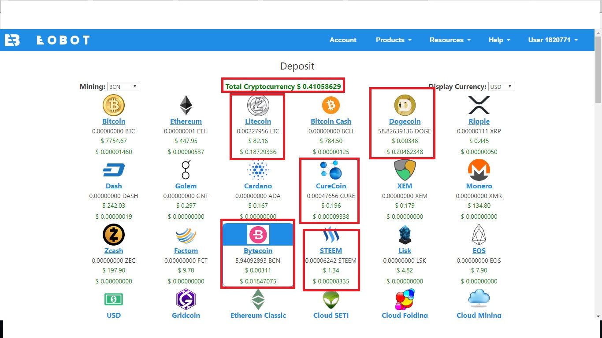This screenshot has height=338, width=602.
Task: Click the Dogecoin shiba coin icon
Action: click(405, 106)
